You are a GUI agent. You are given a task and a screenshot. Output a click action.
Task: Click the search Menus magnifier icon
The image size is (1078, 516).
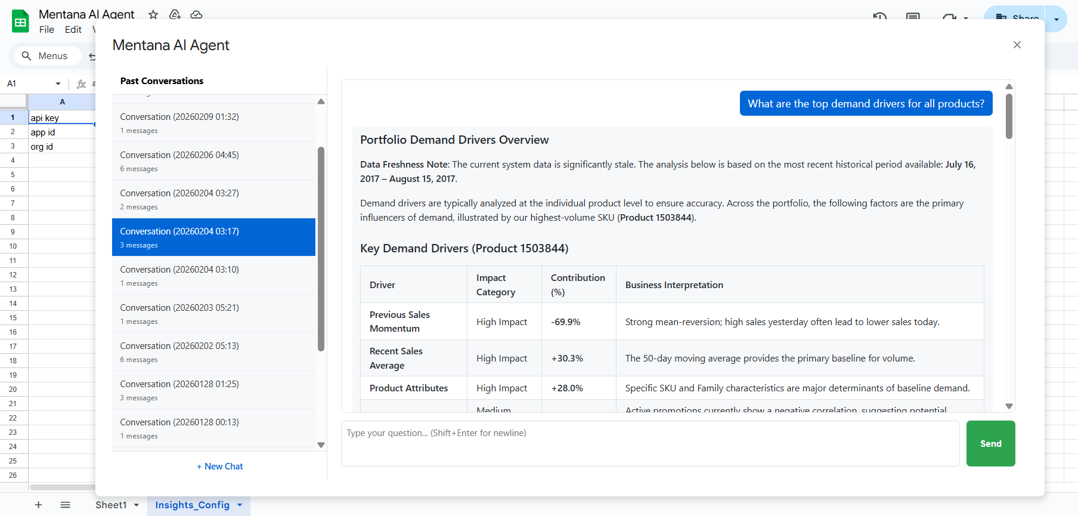pyautogui.click(x=26, y=55)
